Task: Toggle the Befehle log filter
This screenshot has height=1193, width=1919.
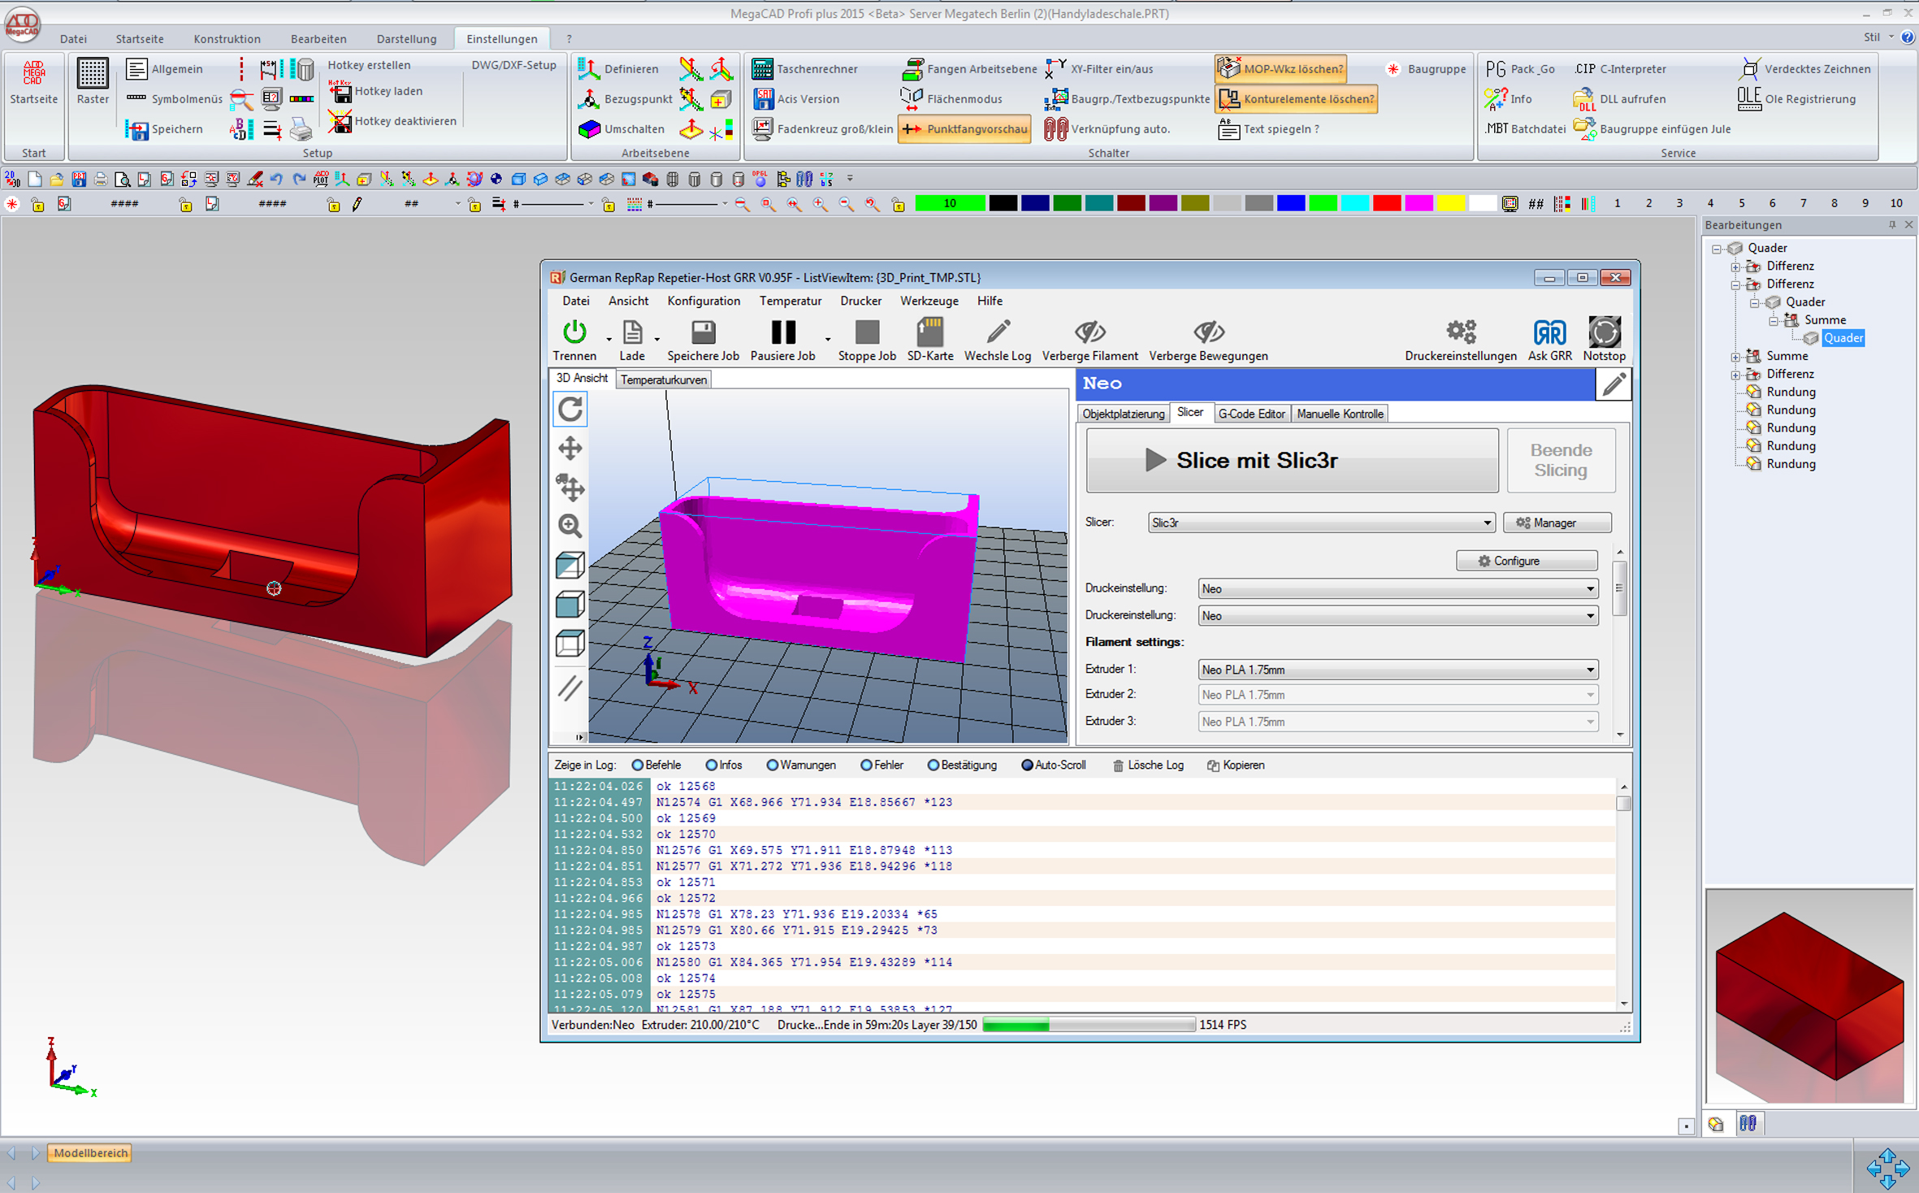Action: click(638, 765)
